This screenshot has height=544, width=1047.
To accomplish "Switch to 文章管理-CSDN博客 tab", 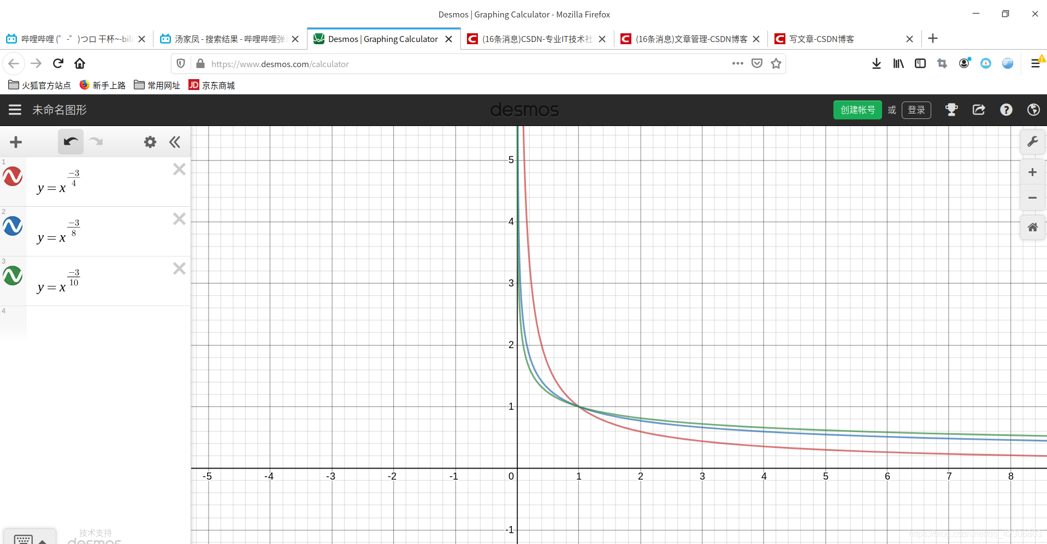I will pos(691,39).
